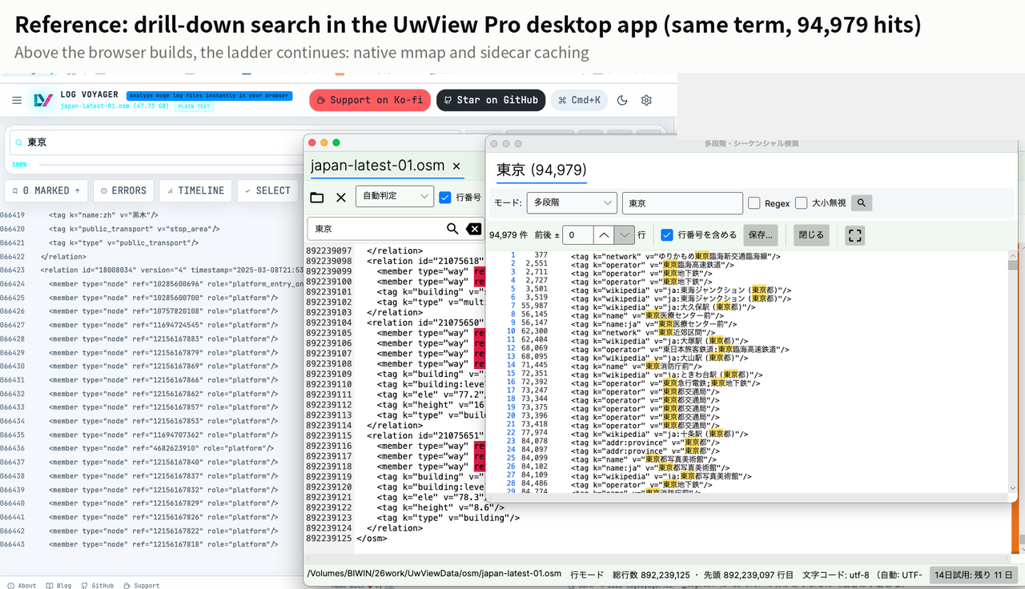This screenshot has height=589, width=1025.
Task: Open the Log Voyager hamburger menu
Action: 17,101
